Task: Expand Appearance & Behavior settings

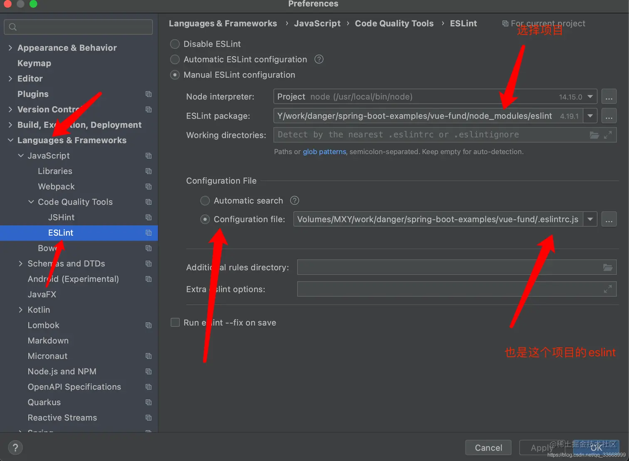Action: coord(10,48)
